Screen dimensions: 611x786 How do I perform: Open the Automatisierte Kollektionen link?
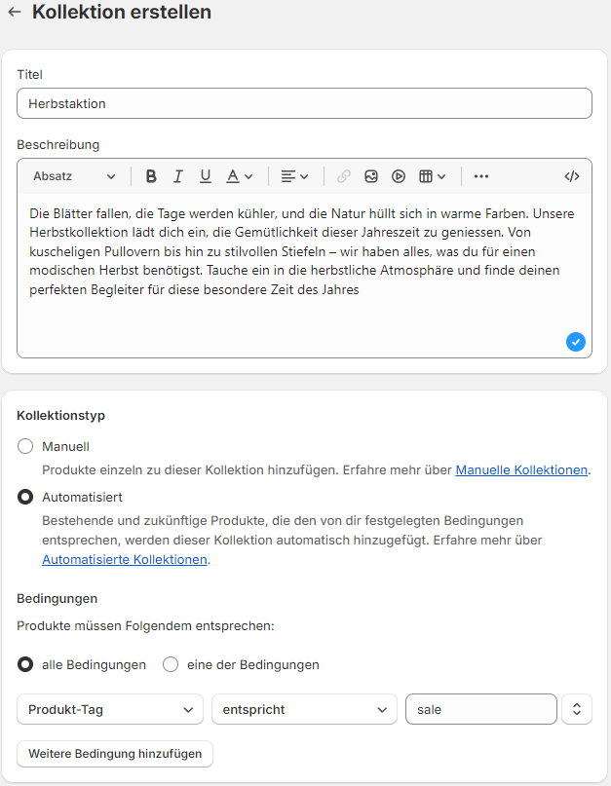[x=125, y=559]
